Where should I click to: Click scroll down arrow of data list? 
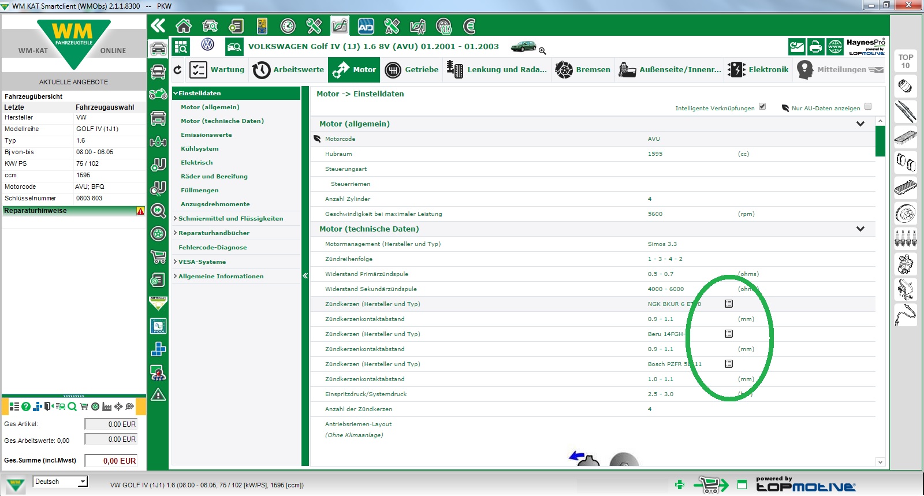point(880,462)
